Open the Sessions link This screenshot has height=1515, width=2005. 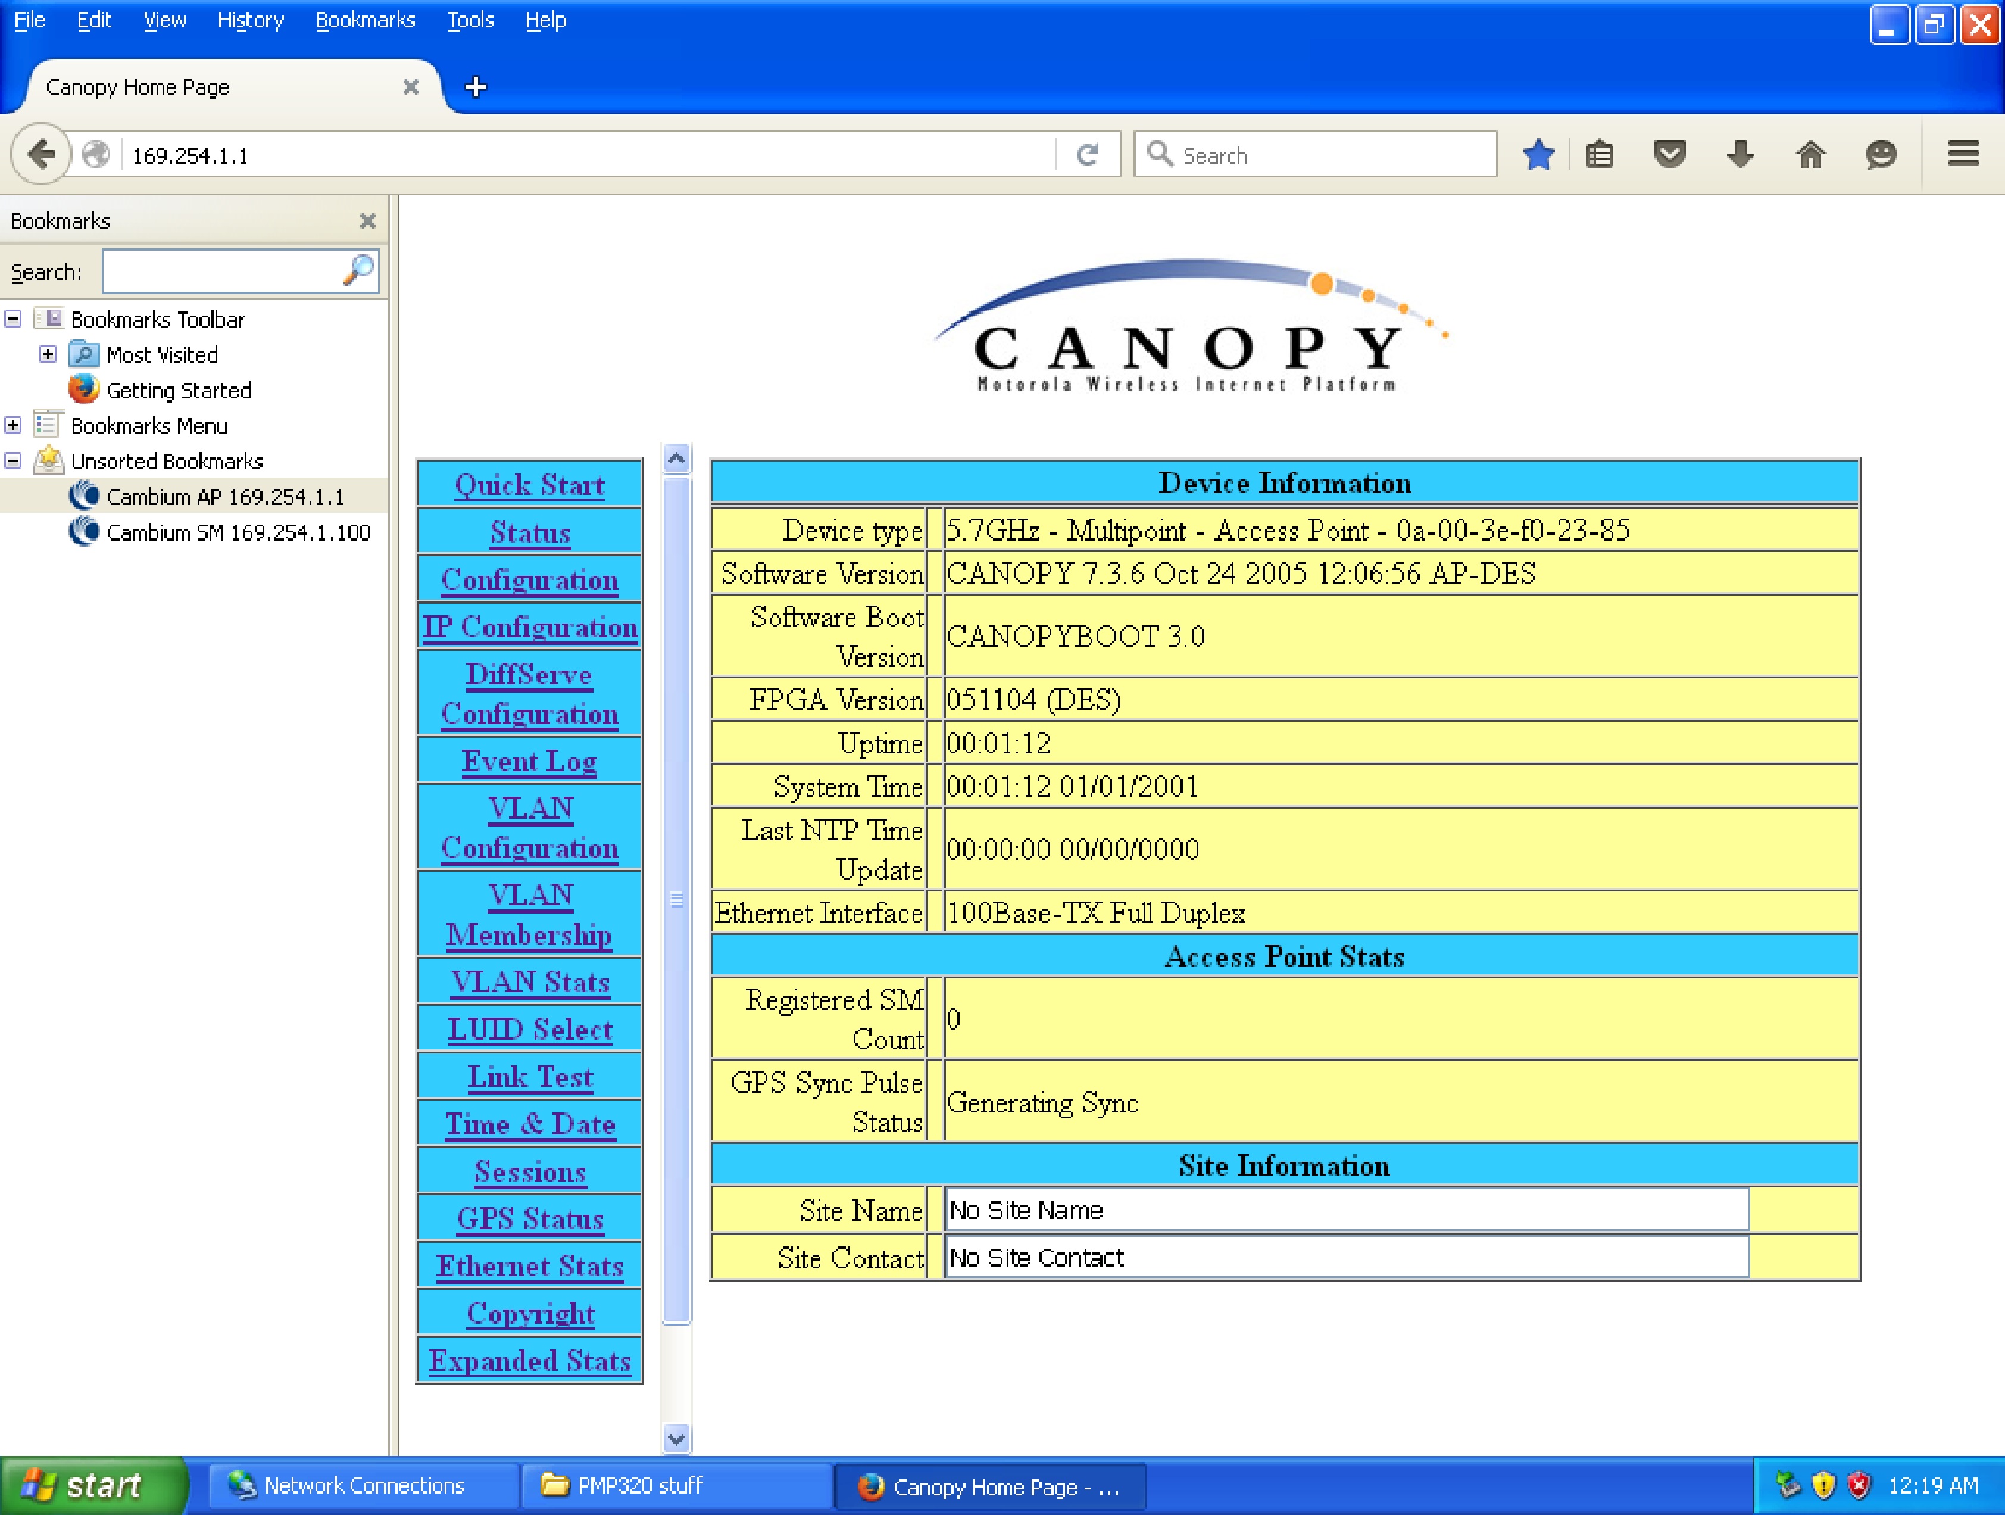click(530, 1171)
